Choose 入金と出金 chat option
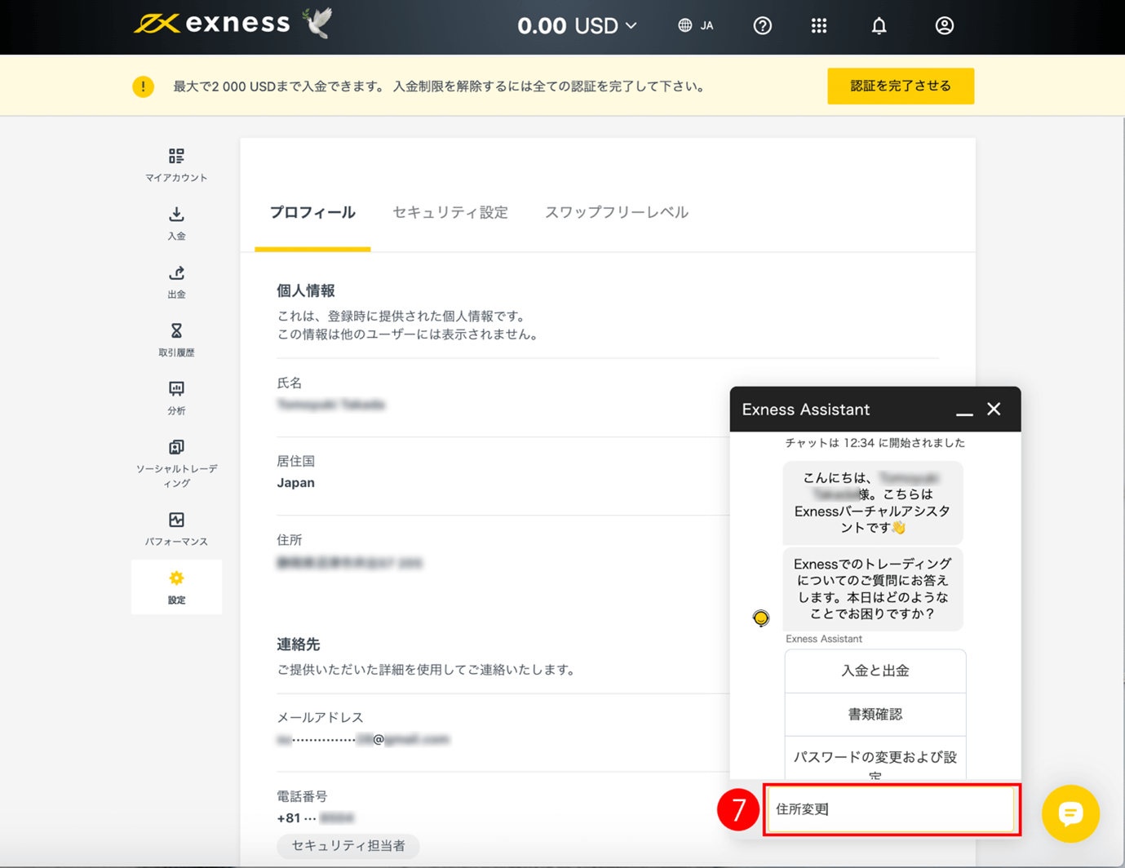The width and height of the screenshot is (1125, 868). coord(875,671)
